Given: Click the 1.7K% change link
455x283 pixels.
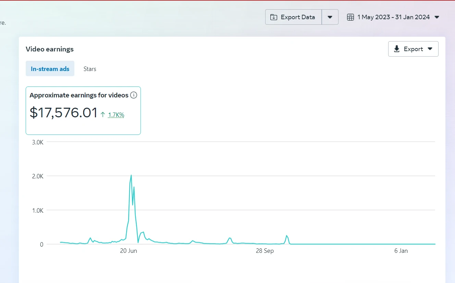Looking at the screenshot, I should click(116, 115).
